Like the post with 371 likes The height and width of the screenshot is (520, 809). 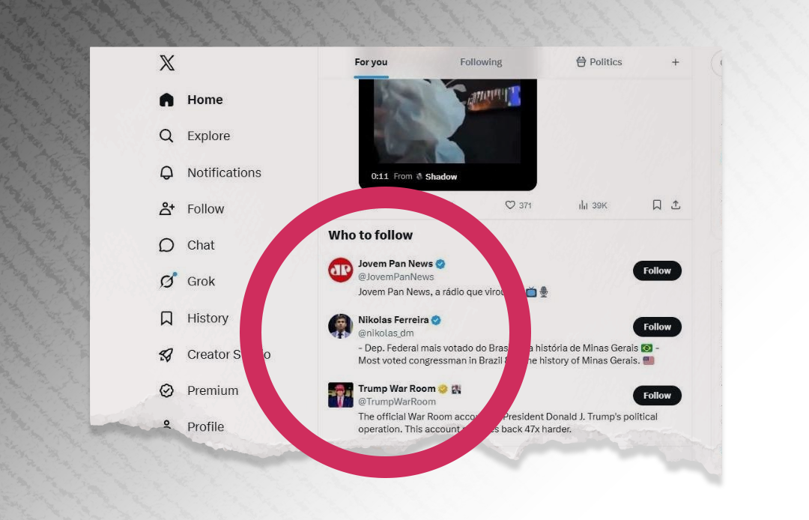[x=510, y=205]
